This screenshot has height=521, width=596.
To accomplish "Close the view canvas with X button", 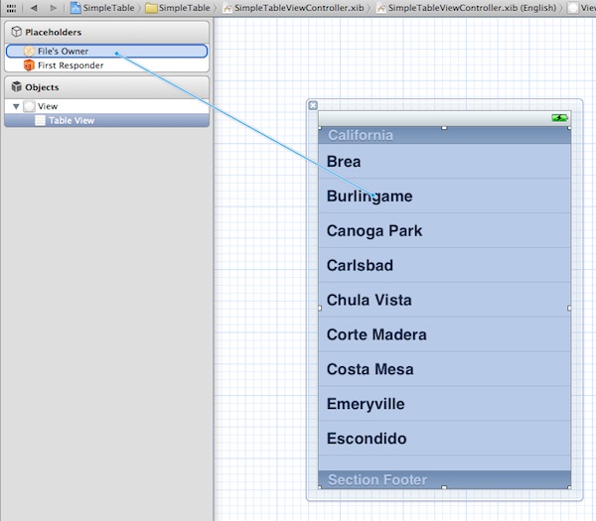I will [313, 105].
